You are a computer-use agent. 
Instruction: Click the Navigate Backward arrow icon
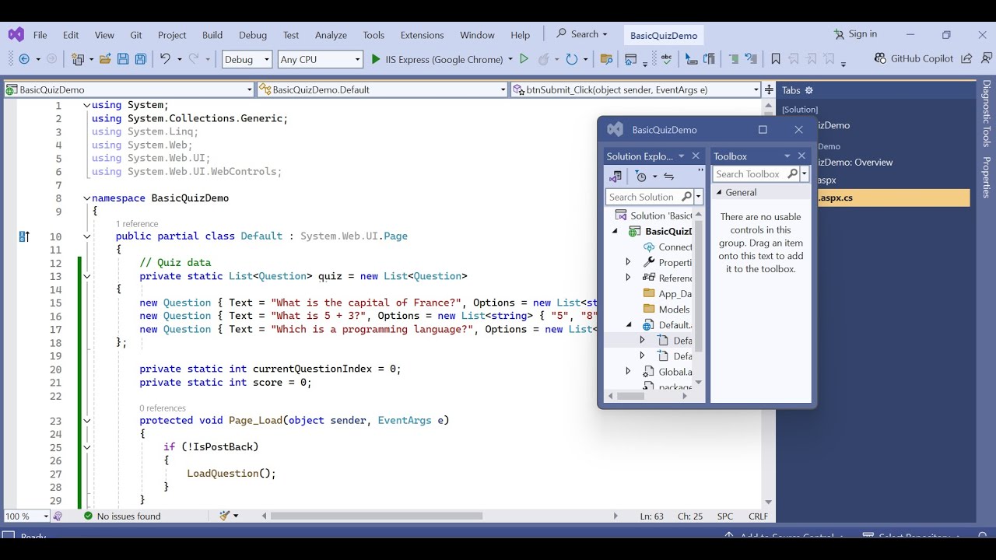[x=24, y=59]
